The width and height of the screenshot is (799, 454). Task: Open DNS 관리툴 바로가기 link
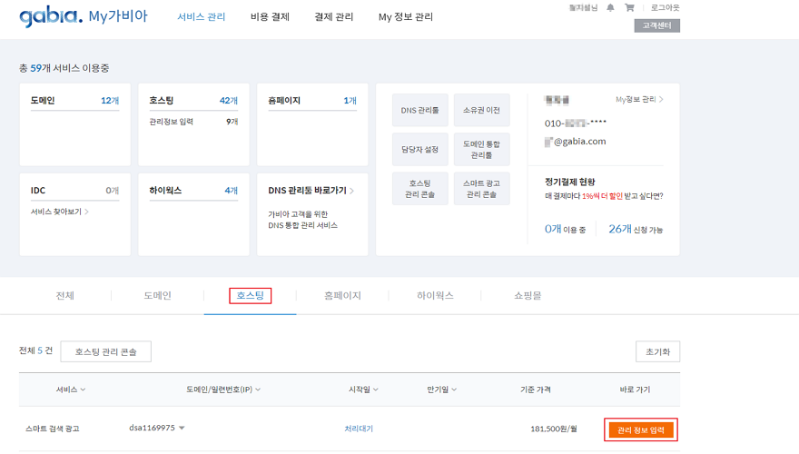click(x=311, y=191)
